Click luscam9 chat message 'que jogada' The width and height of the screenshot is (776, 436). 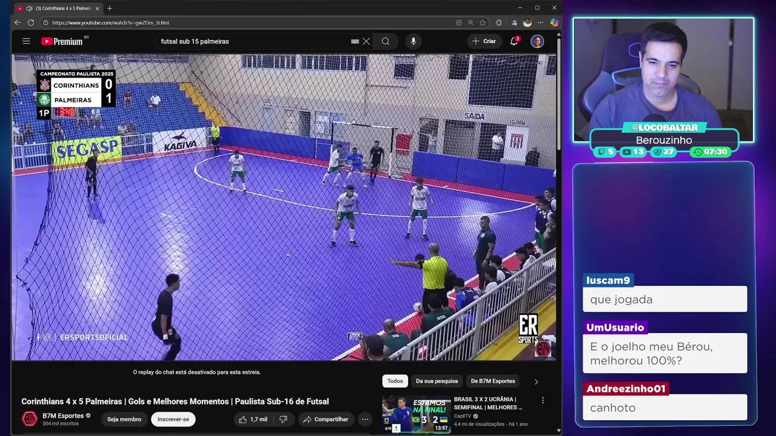pyautogui.click(x=665, y=299)
